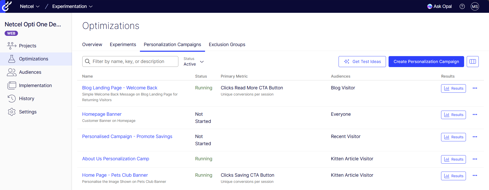Screen dimensions: 489x190
Task: View Results for Pets Club Banner campaign
Action: coord(453,176)
